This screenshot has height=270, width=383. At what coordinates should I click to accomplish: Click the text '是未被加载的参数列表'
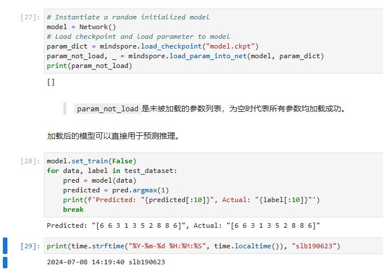click(182, 108)
